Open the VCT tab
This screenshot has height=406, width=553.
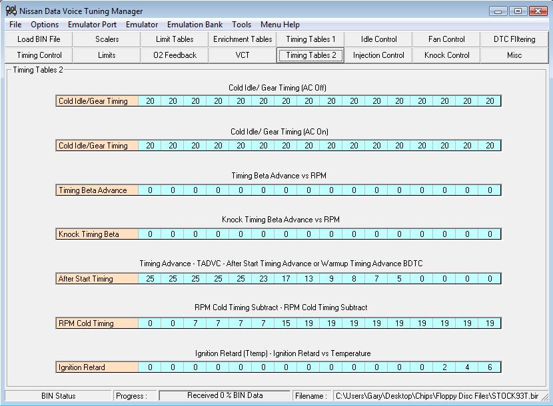pyautogui.click(x=243, y=55)
